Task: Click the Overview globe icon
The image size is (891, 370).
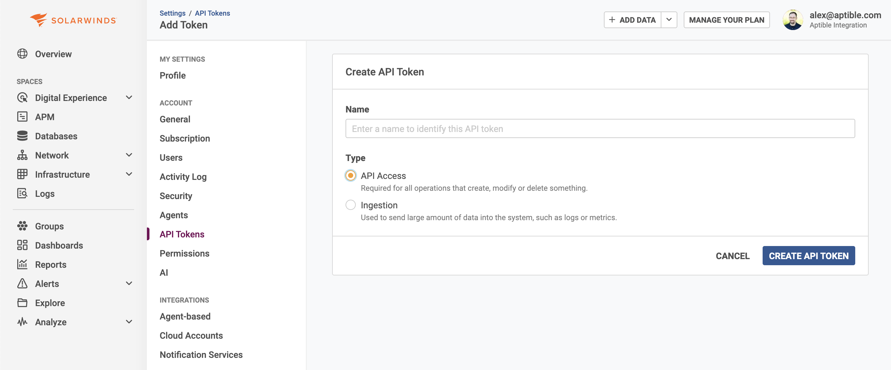Action: (22, 54)
